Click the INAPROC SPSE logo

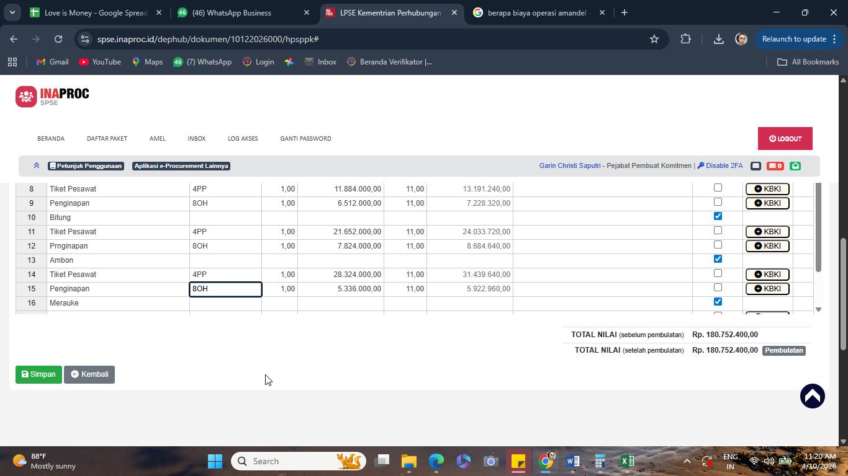tap(52, 96)
